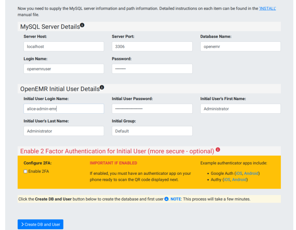The width and height of the screenshot is (296, 230).
Task: Click the MySQL Password field
Action: click(152, 69)
